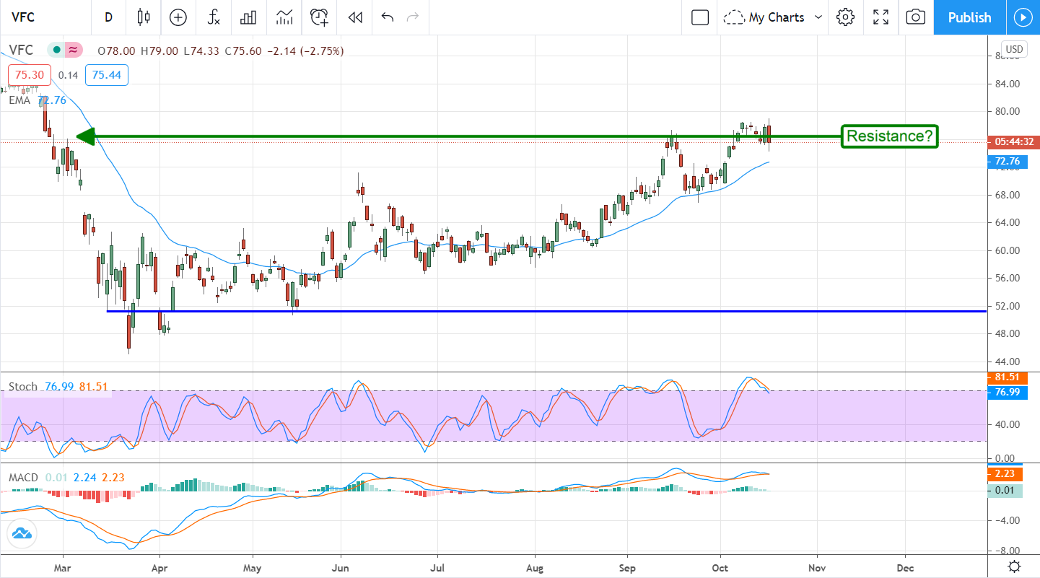Image resolution: width=1040 pixels, height=578 pixels.
Task: Toggle the green market status dot
Action: tap(56, 51)
